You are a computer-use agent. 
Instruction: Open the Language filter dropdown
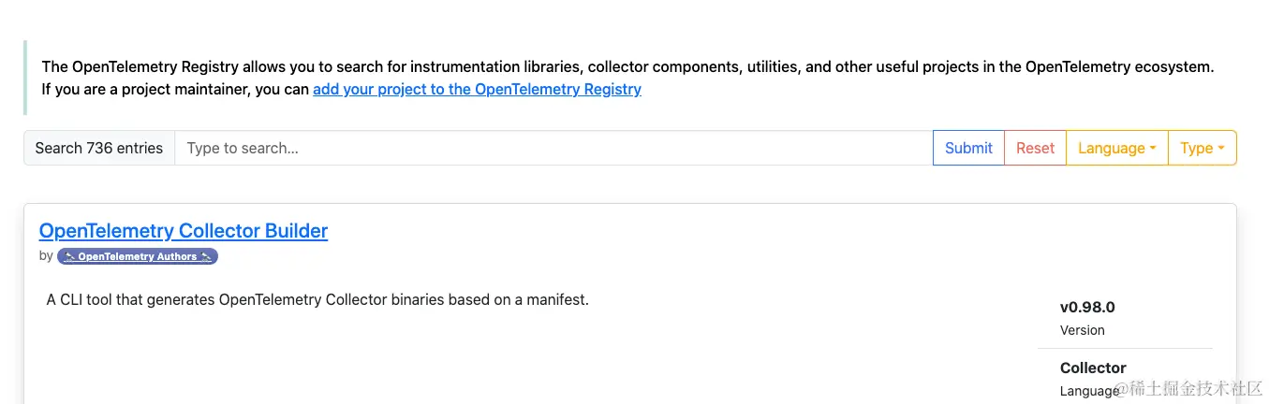pos(1117,148)
